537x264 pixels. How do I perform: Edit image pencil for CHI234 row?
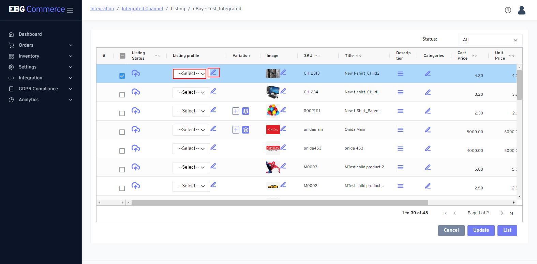tap(283, 91)
